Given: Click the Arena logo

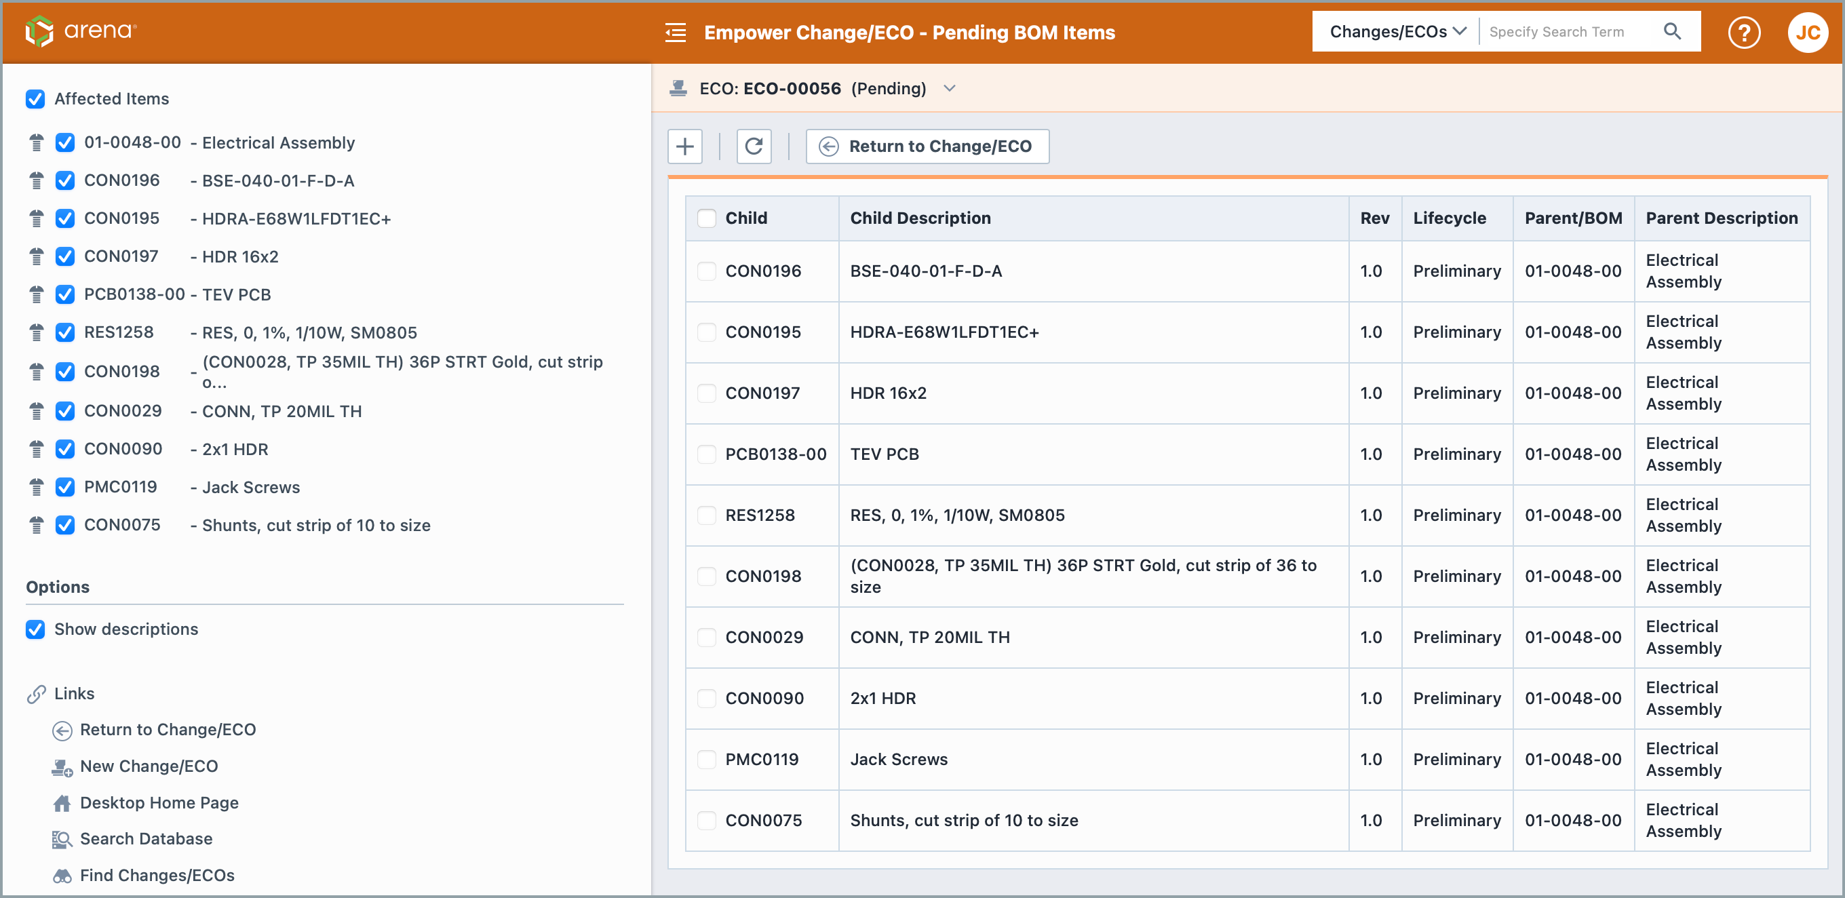Looking at the screenshot, I should [80, 31].
